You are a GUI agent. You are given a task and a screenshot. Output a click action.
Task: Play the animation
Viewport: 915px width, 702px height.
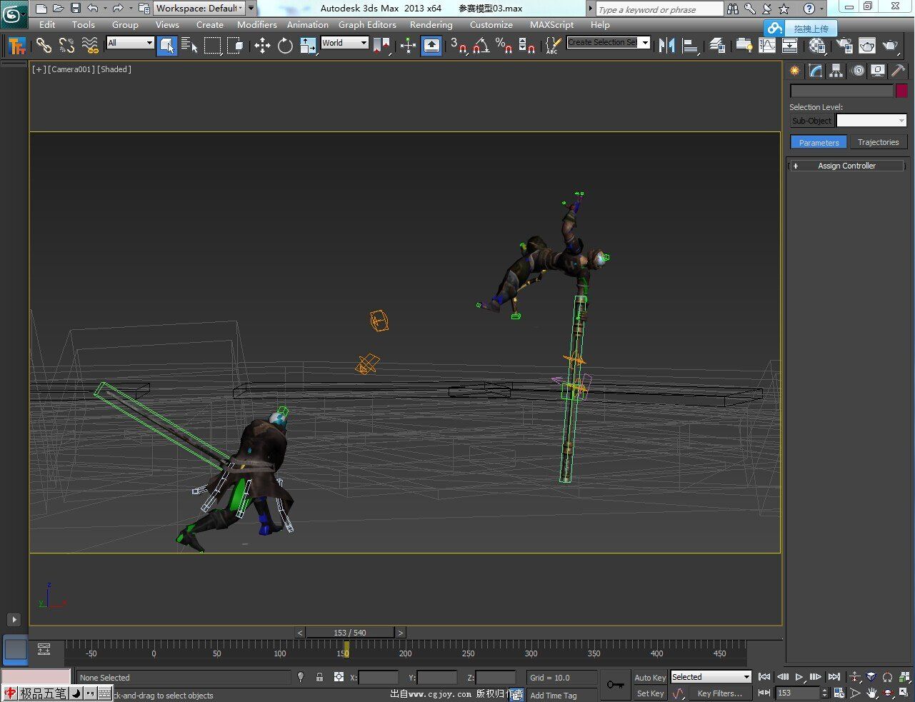(799, 677)
